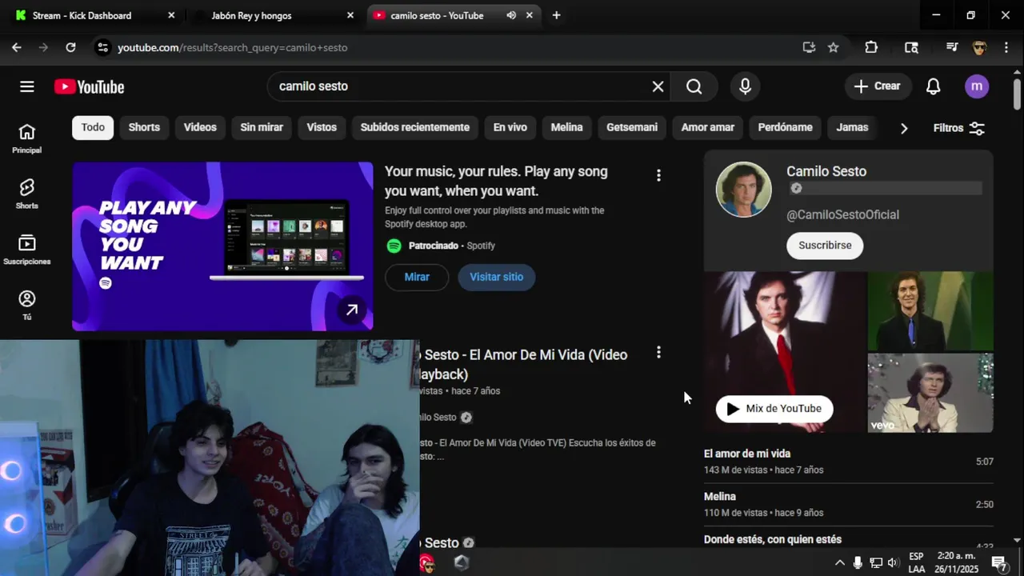
Task: Click the install app icon in address bar
Action: (809, 47)
